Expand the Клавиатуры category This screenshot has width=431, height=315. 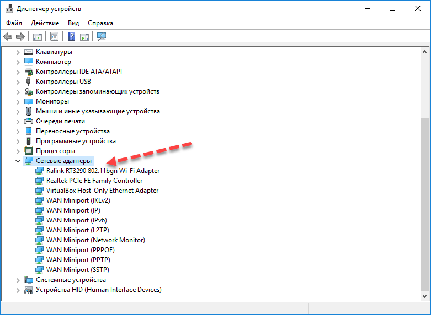point(18,52)
